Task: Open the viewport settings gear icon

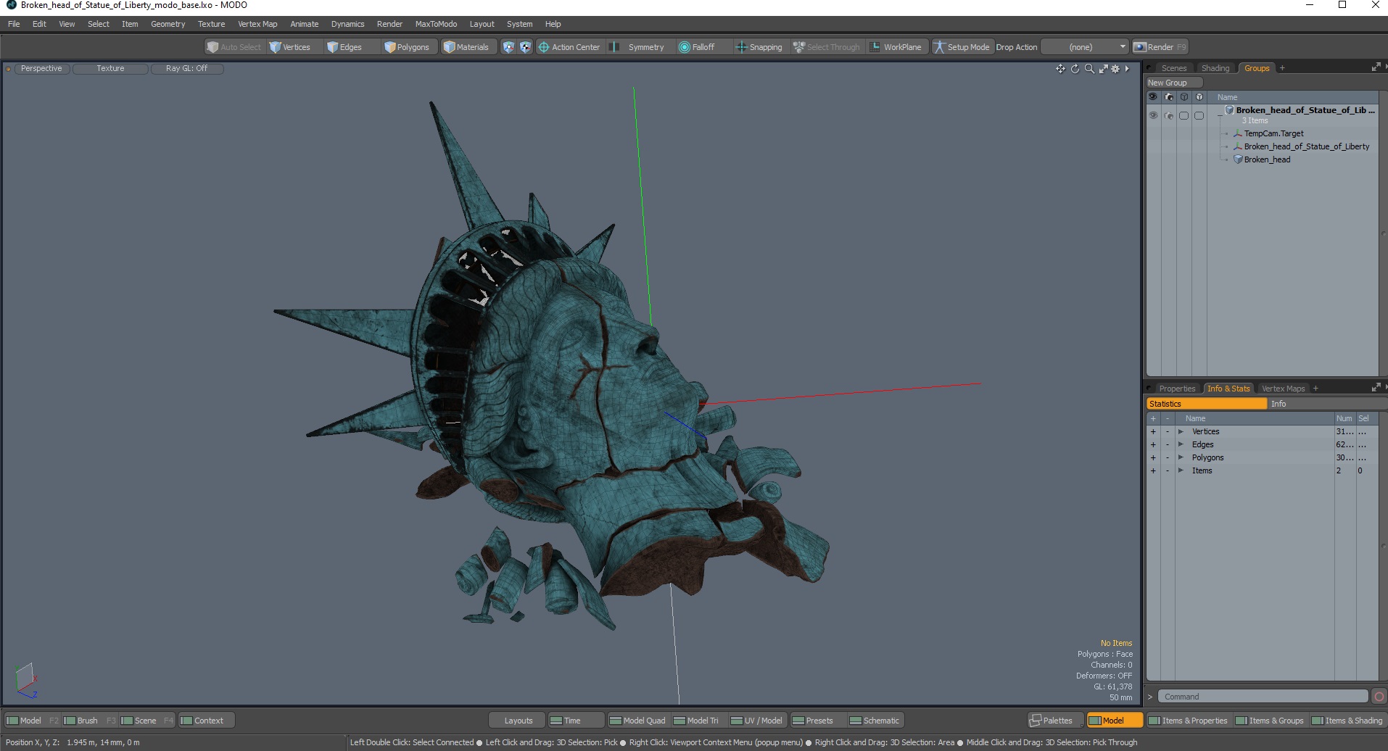Action: 1115,69
